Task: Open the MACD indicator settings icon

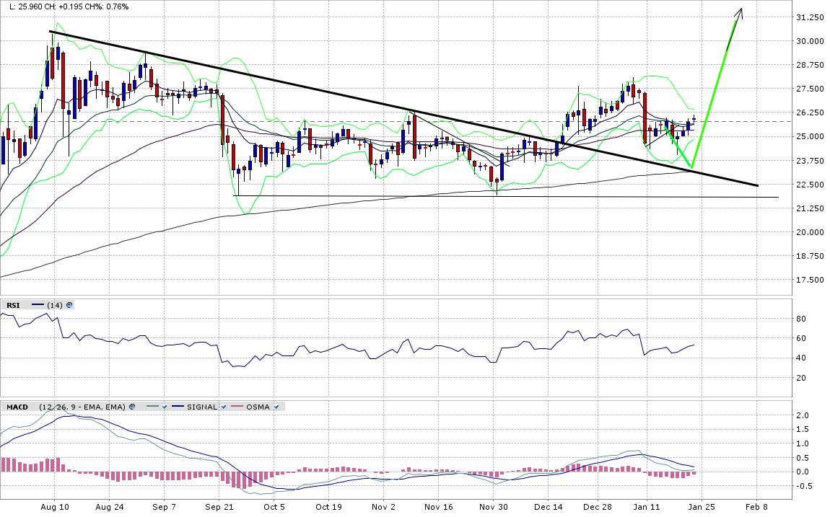Action: point(132,407)
